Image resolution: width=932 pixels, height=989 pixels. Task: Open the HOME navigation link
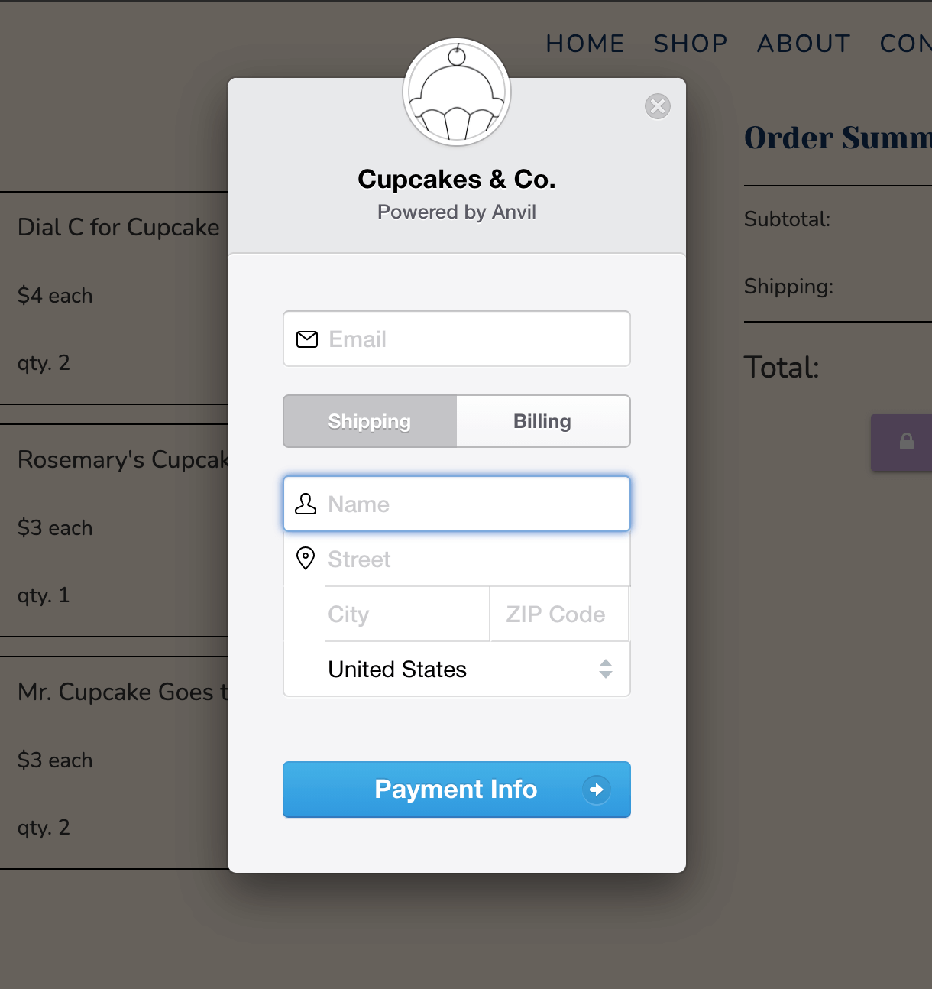click(585, 44)
